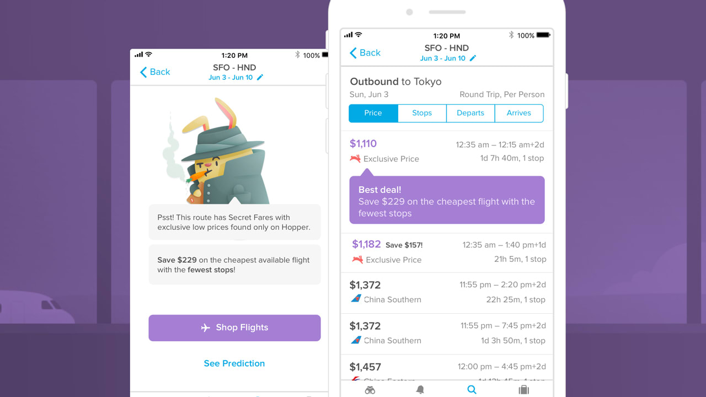Open the binoculars watch tab in bottom navigation
This screenshot has height=397, width=706.
370,390
